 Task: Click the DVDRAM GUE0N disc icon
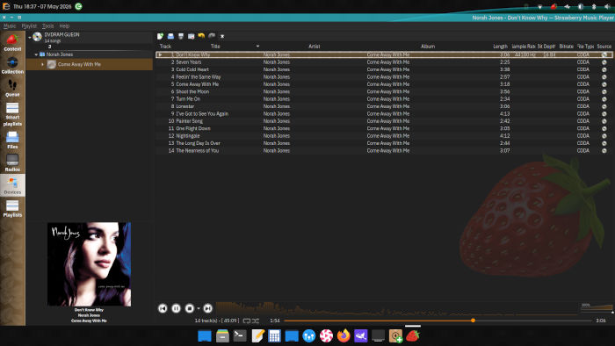tap(37, 37)
